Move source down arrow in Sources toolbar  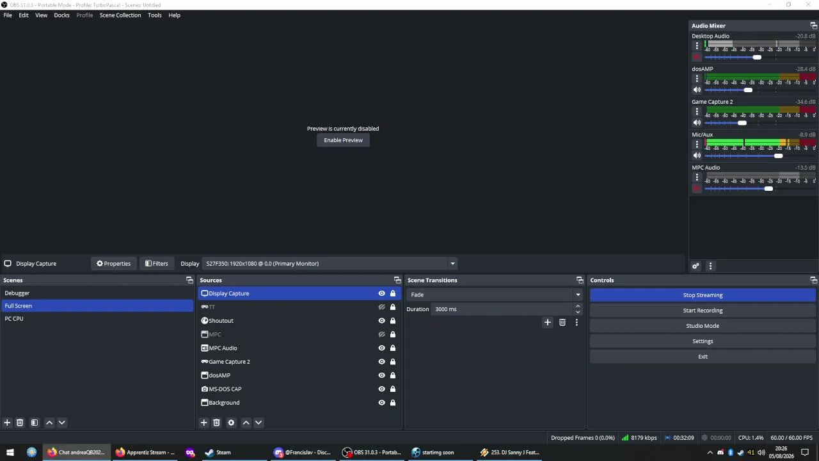coord(258,423)
